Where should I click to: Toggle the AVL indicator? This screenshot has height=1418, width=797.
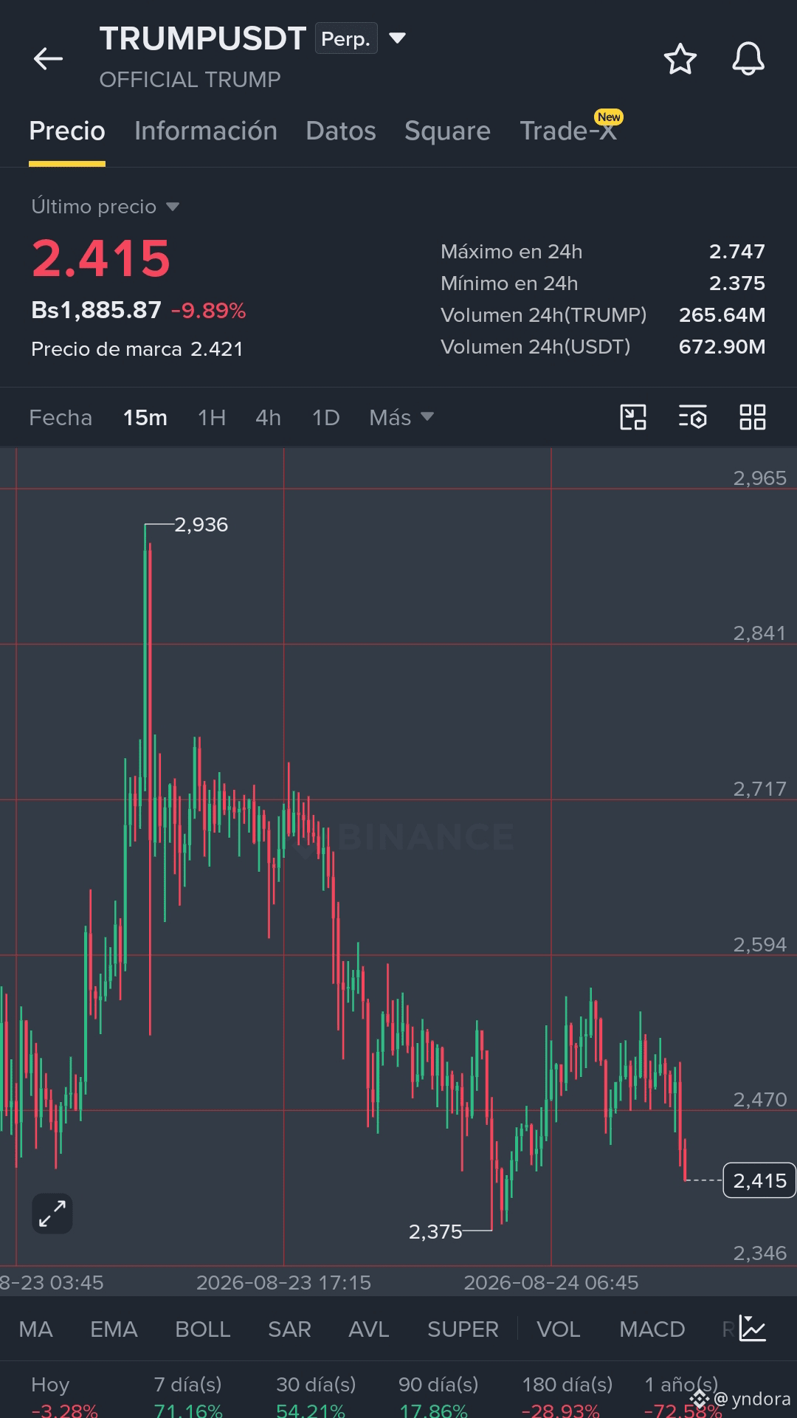pyautogui.click(x=369, y=1329)
